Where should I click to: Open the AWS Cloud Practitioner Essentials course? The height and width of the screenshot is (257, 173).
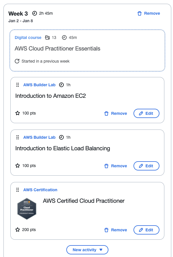(x=57, y=48)
